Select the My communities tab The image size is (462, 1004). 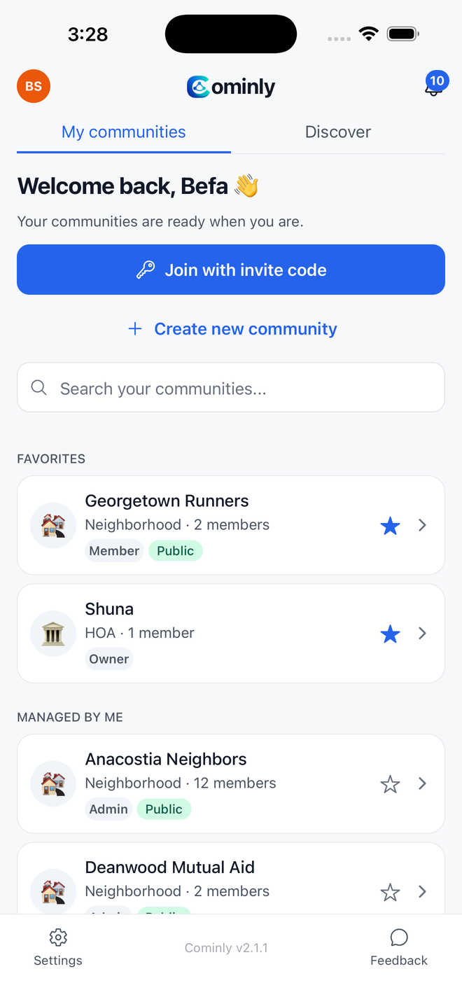pyautogui.click(x=124, y=132)
